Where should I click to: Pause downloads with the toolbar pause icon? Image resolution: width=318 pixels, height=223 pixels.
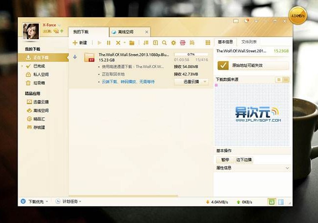pyautogui.click(x=109, y=43)
